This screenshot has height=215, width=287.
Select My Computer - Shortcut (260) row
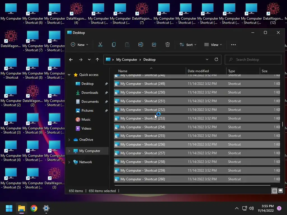197,179
